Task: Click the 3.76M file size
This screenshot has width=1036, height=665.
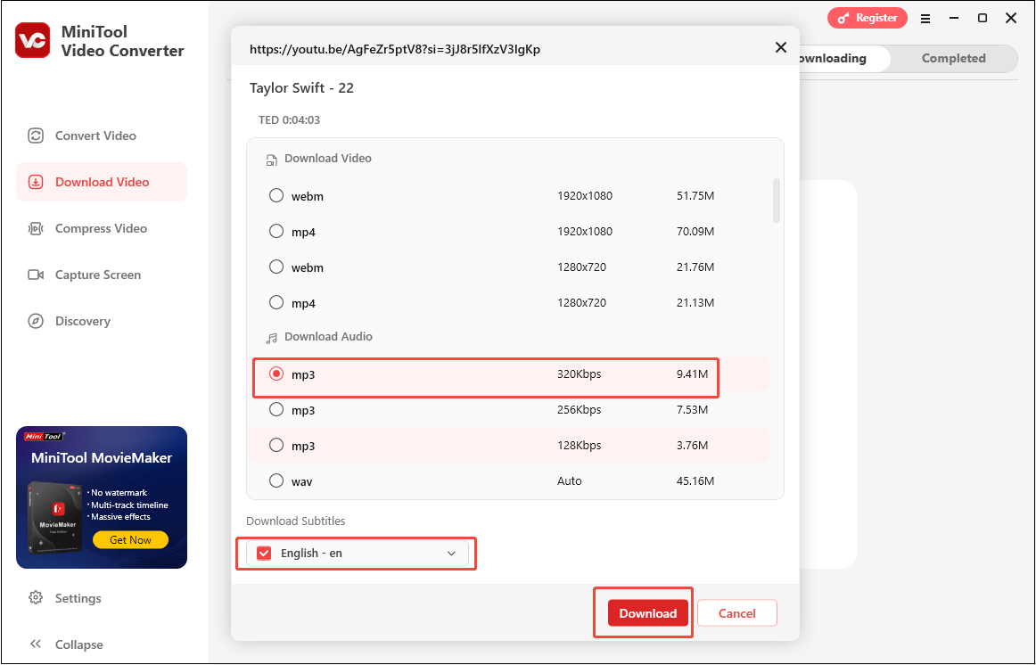Action: 692,445
